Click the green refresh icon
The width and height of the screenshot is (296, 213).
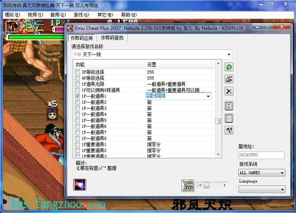[x=229, y=67]
